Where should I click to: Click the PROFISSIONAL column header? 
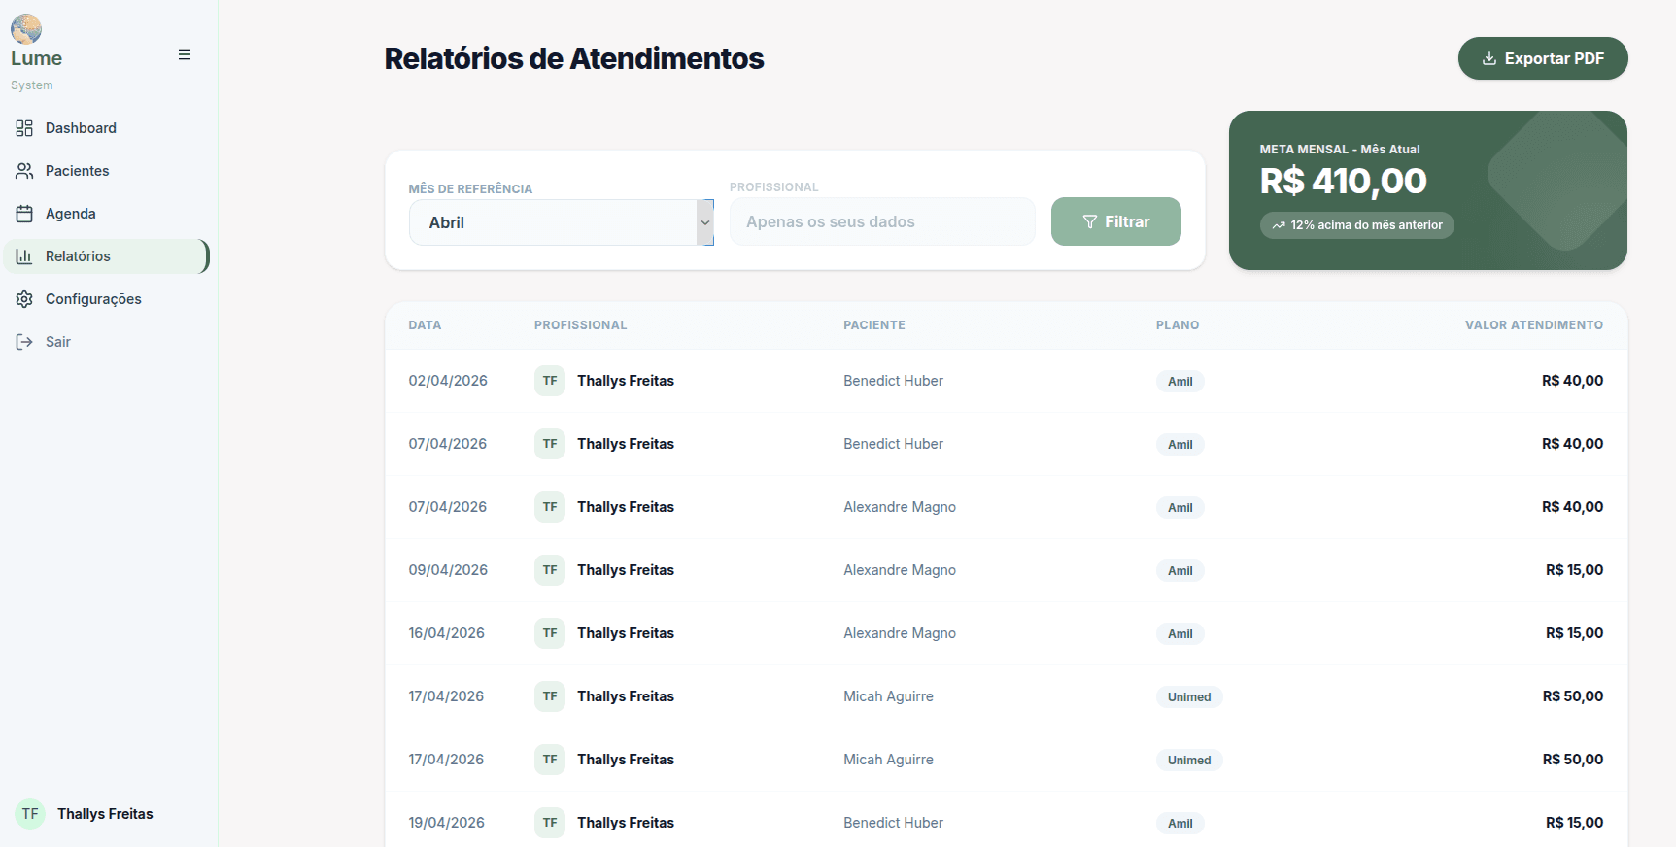pyautogui.click(x=580, y=325)
